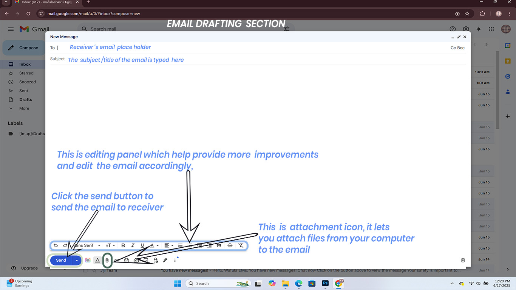Screen dimensions: 516x290
Task: Click the insert photo icon
Action: coord(146,260)
